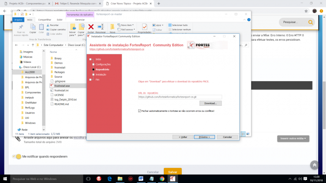This screenshot has width=326, height=183.
Task: Click Este Computador in the address path
Action: click(x=53, y=45)
